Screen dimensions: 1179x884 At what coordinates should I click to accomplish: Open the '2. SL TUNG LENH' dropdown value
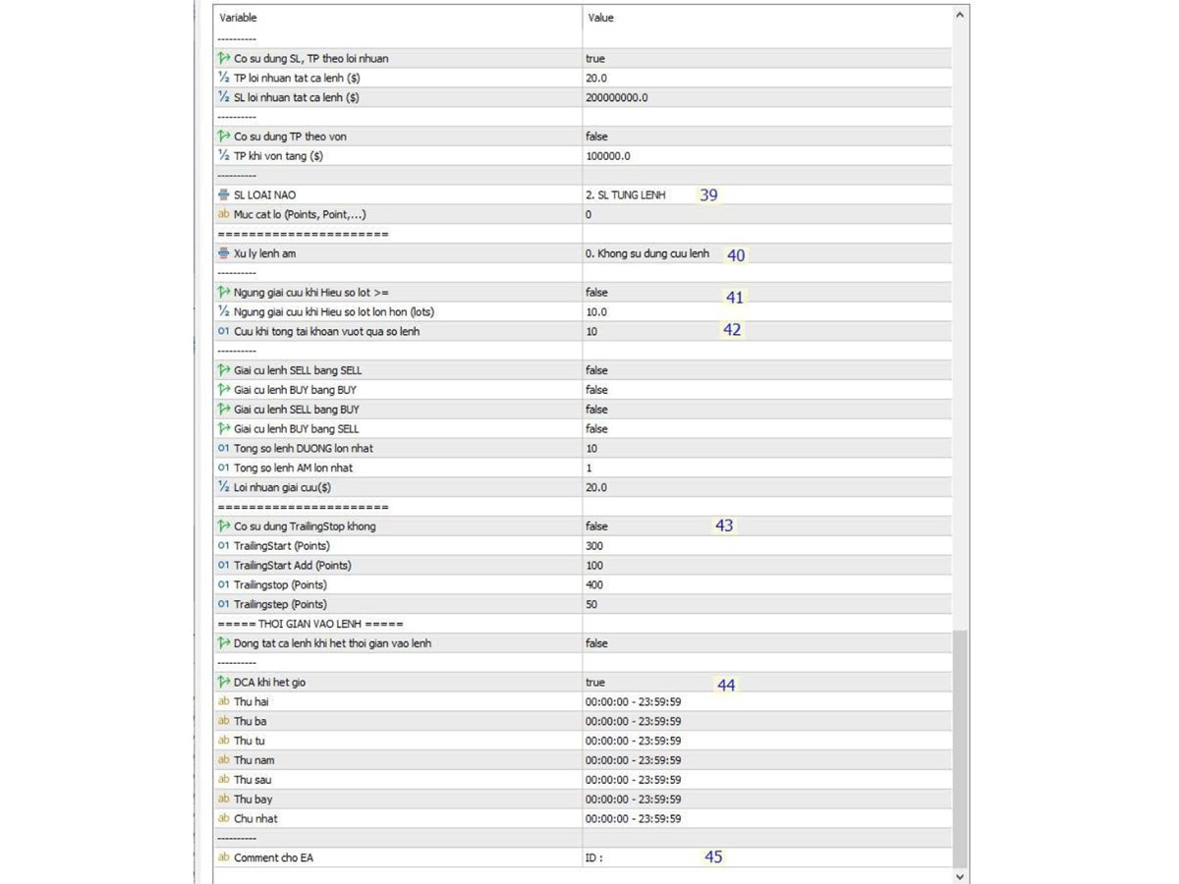tap(625, 195)
